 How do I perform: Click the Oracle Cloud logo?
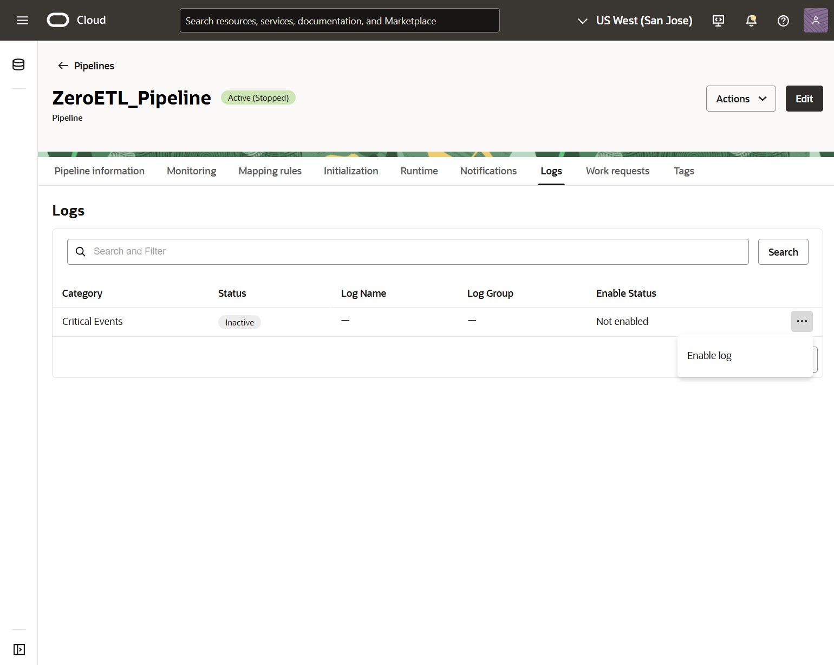(x=57, y=19)
